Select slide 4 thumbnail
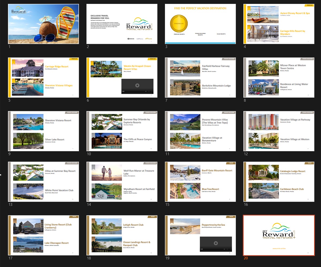The height and width of the screenshot is (267, 321). 279,24
